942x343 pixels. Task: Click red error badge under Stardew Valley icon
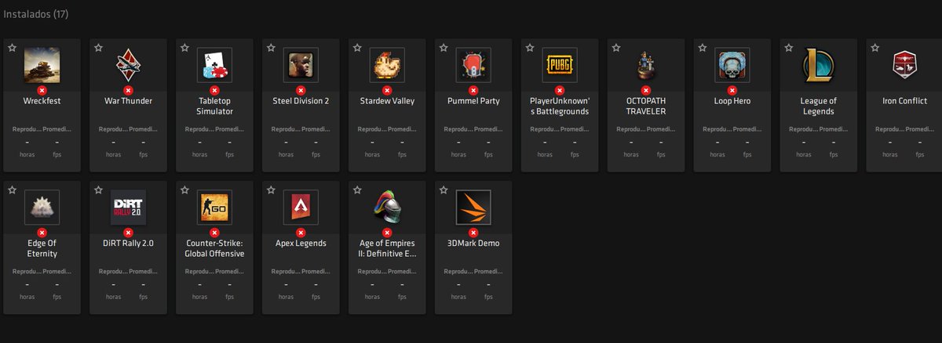(387, 90)
